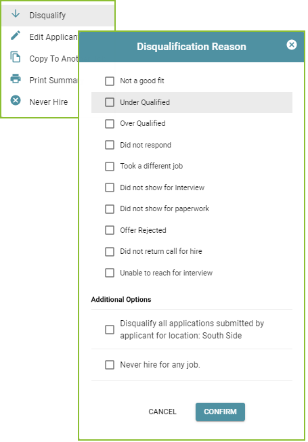Enable Took a different job checkbox
Screen dimensions: 308x442
tap(110, 167)
